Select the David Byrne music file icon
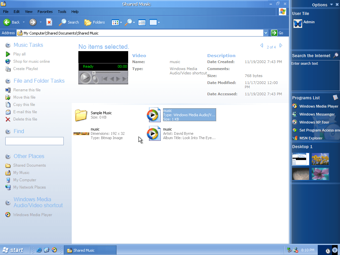This screenshot has width=340, height=255. [154, 133]
